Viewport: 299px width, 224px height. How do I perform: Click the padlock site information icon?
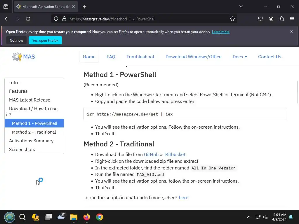(64, 19)
